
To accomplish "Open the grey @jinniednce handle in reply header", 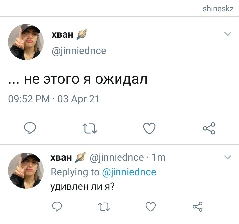I will point(117,158).
